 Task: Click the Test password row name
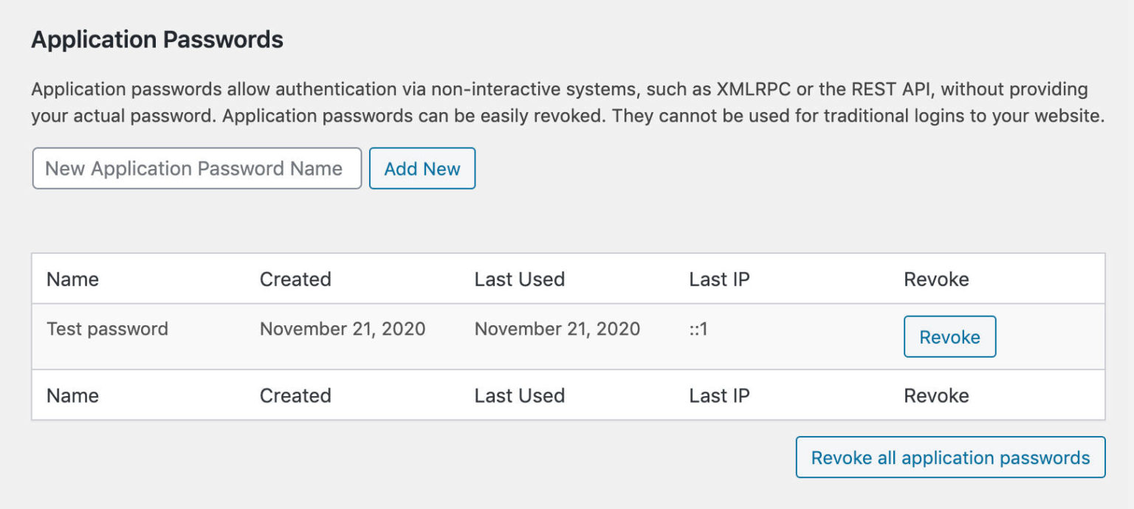pyautogui.click(x=107, y=329)
